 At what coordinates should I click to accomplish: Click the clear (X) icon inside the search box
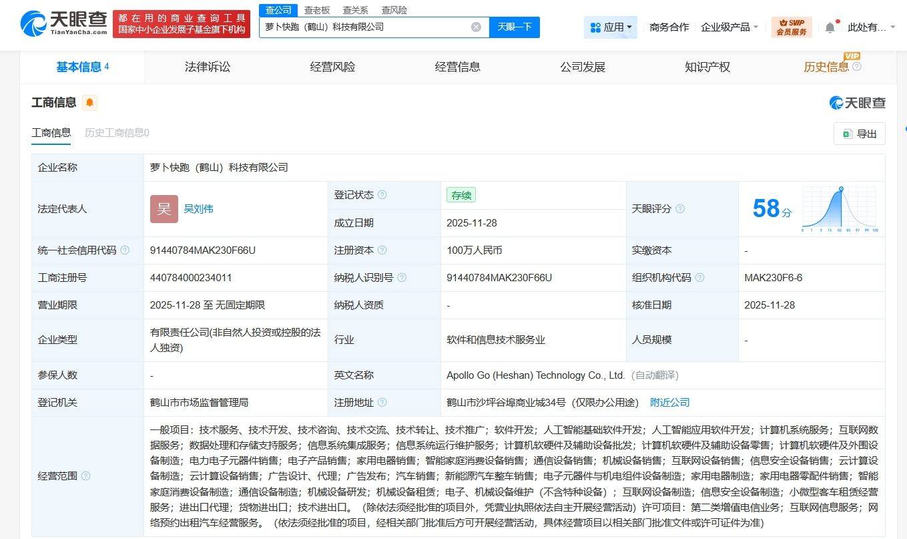[476, 27]
